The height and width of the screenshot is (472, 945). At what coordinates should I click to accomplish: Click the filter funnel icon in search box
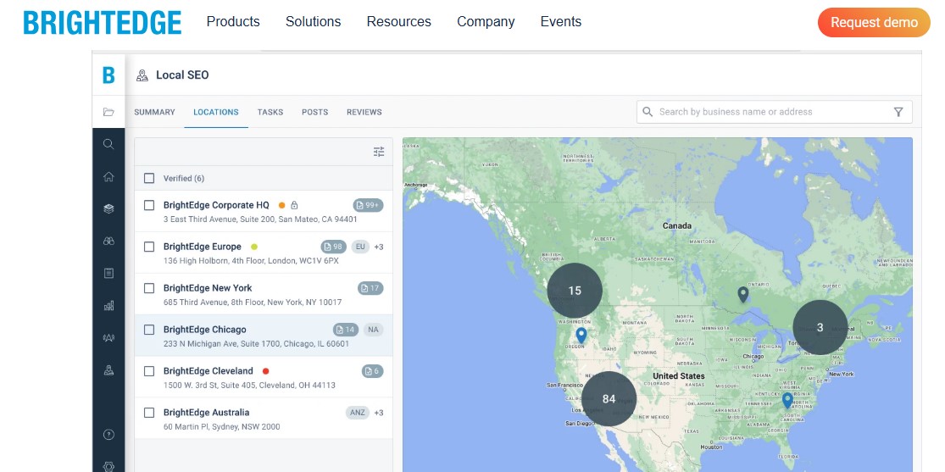[898, 112]
